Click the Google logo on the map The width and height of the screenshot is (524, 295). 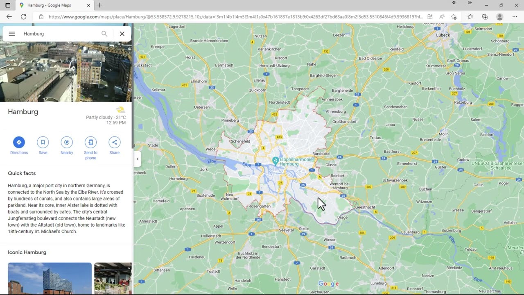click(328, 284)
